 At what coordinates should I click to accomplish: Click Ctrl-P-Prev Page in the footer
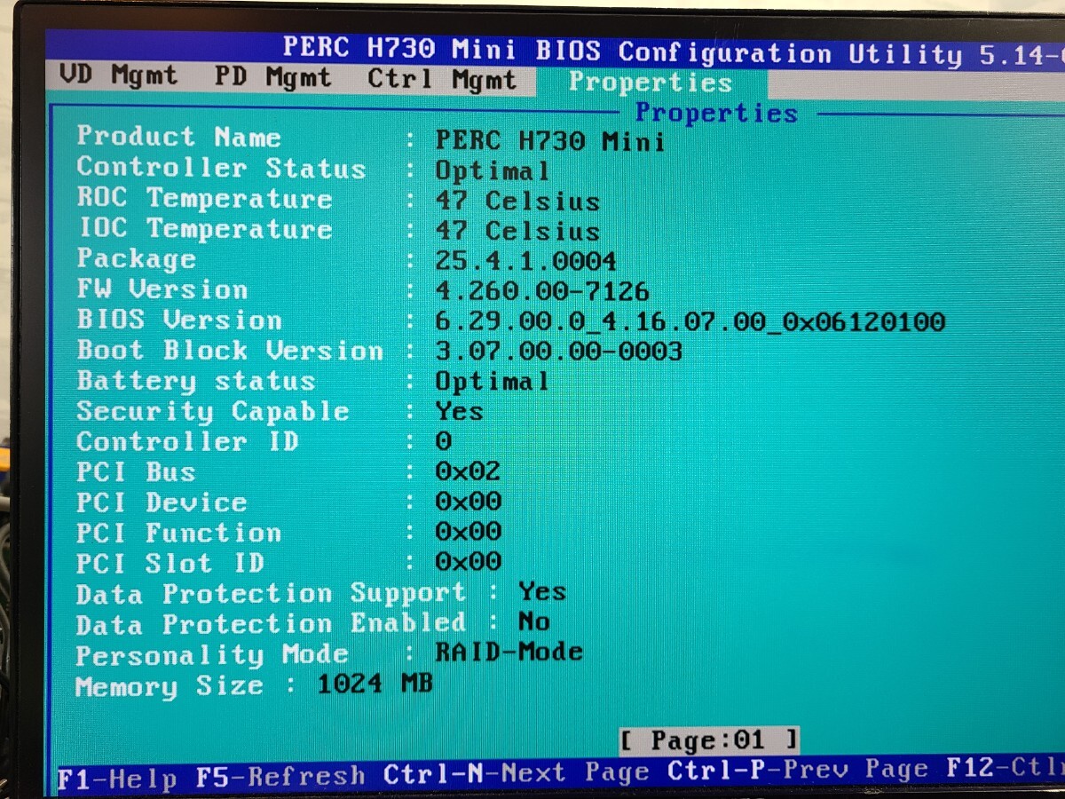pos(798,769)
